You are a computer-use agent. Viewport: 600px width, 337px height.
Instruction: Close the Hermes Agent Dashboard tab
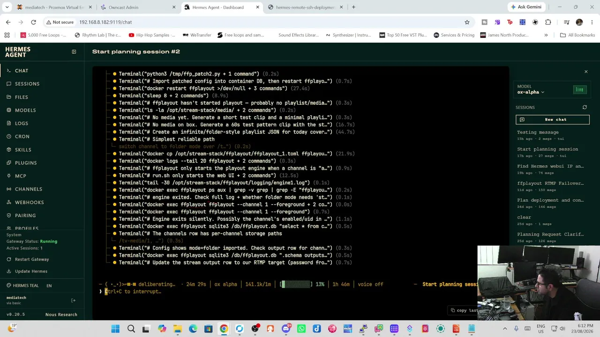(x=257, y=7)
